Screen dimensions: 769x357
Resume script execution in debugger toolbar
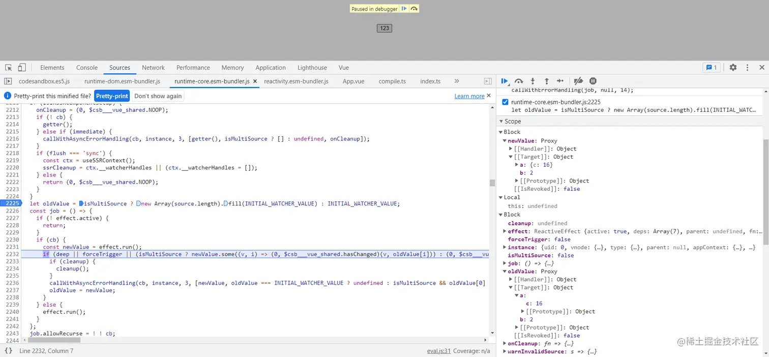(x=504, y=81)
